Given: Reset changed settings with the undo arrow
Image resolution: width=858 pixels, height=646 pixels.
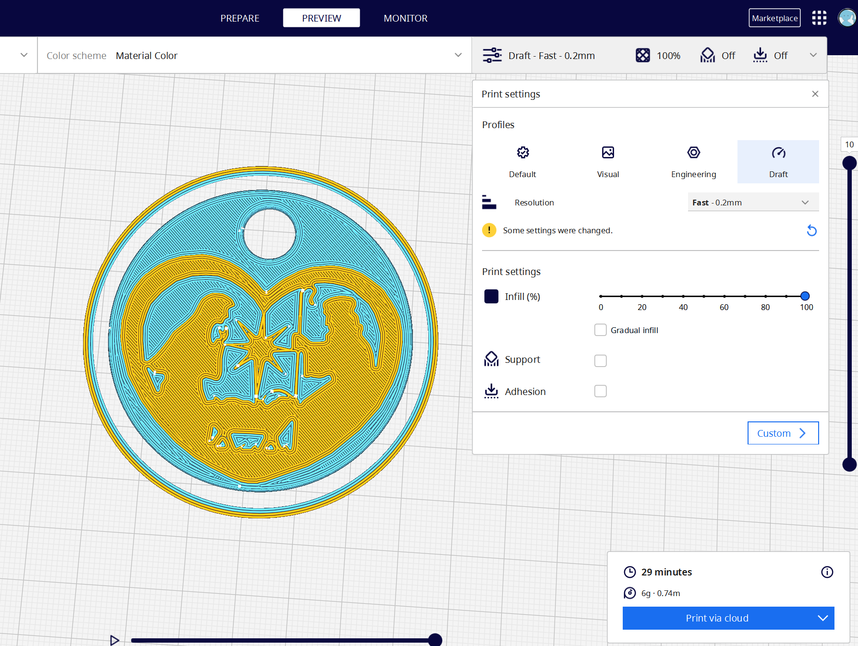Looking at the screenshot, I should (811, 230).
